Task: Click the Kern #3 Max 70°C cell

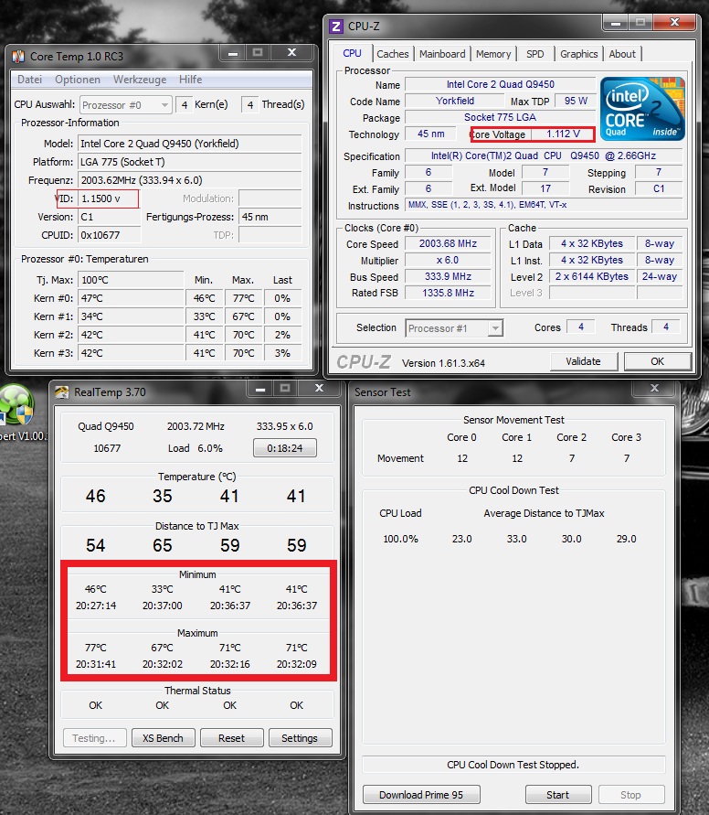Action: (243, 353)
